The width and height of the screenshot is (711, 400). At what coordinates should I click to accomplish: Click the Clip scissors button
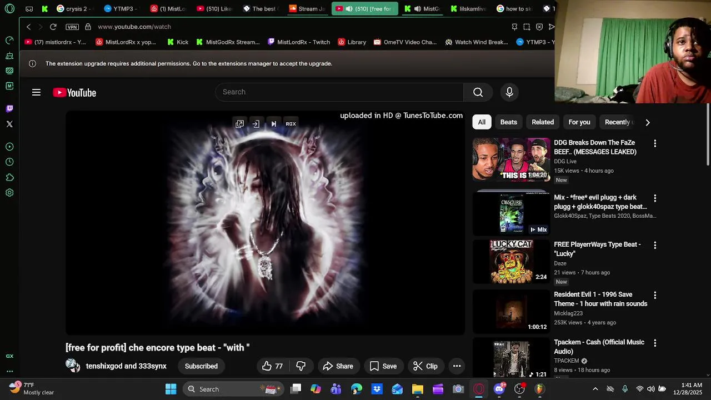(425, 366)
